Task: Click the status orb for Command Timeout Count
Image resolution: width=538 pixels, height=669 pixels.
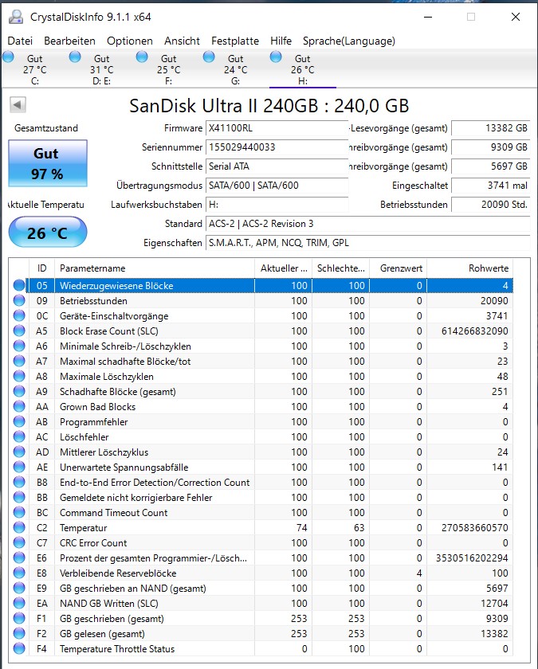Action: point(19,512)
